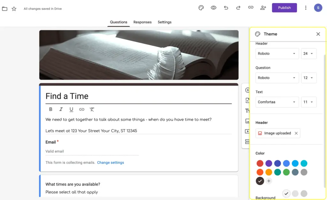Open the Header font Roboto dropdown
Viewport: 327px width, 200px height.
click(x=277, y=54)
